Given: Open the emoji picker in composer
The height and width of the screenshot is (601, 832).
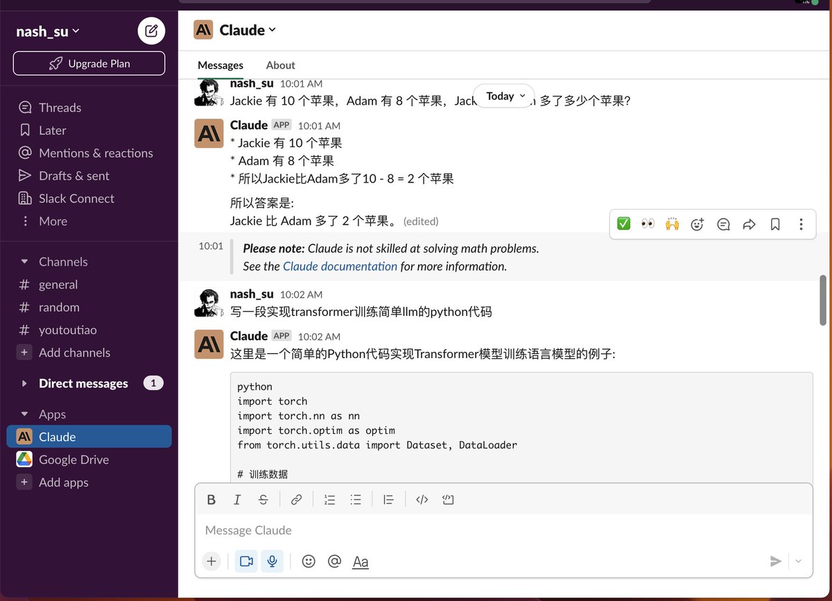Looking at the screenshot, I should 309,561.
